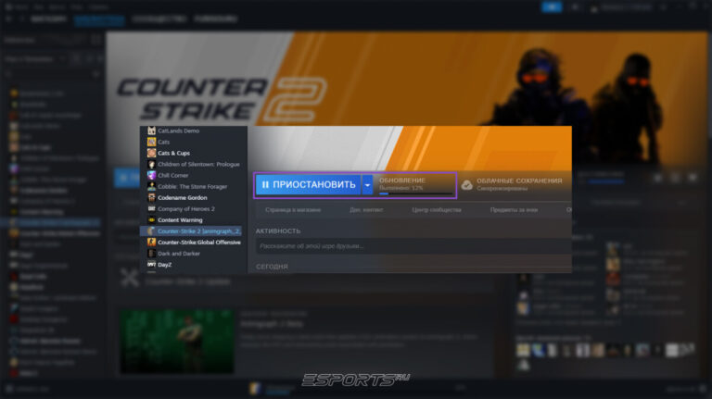Select Company of Heroes 2
This screenshot has height=399, width=712.
pos(186,209)
